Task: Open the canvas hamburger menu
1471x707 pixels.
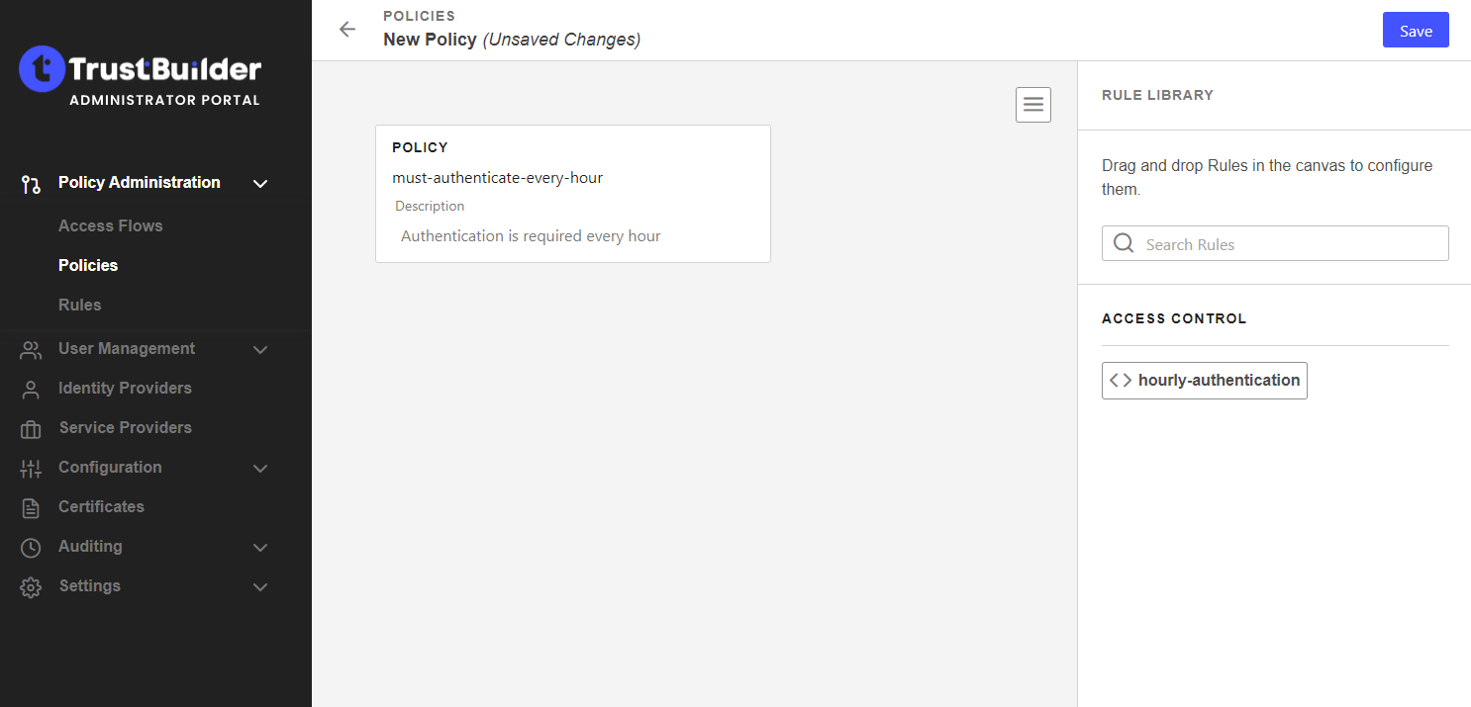Action: point(1033,105)
